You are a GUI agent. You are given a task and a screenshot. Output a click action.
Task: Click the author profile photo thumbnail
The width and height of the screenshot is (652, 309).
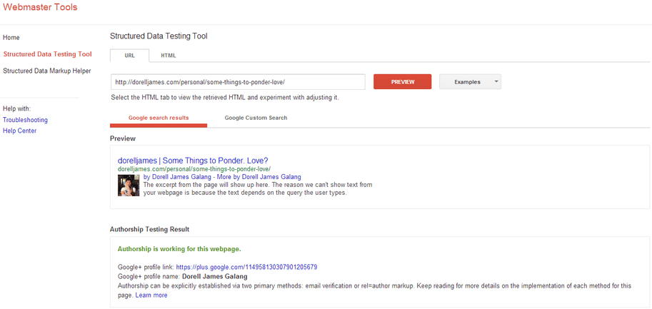click(x=129, y=186)
